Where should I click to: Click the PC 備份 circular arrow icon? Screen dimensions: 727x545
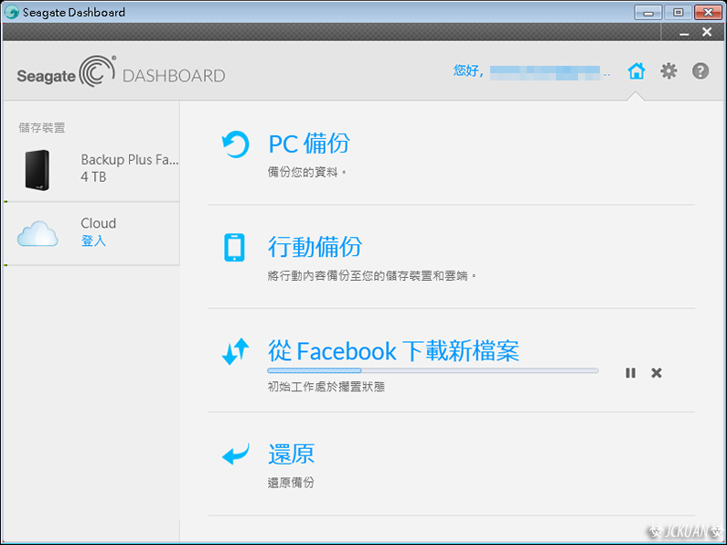[x=235, y=144]
